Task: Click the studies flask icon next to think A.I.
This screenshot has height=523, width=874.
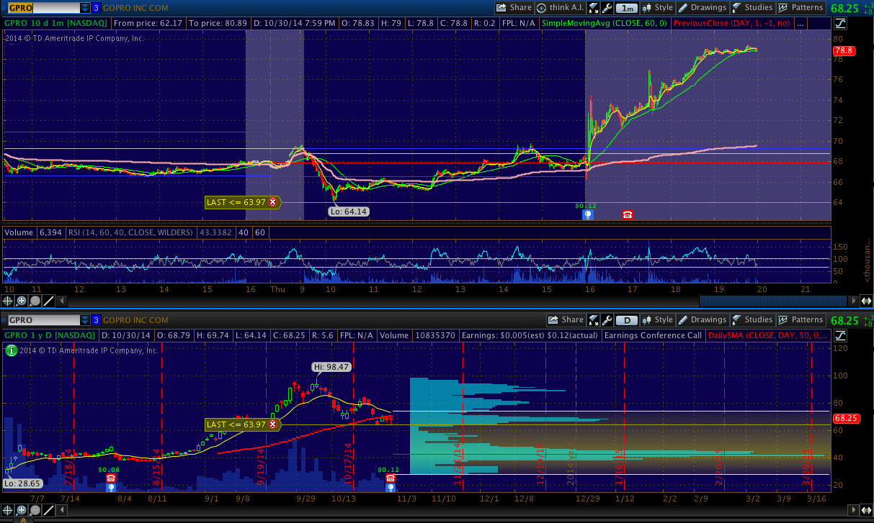Action: point(594,8)
